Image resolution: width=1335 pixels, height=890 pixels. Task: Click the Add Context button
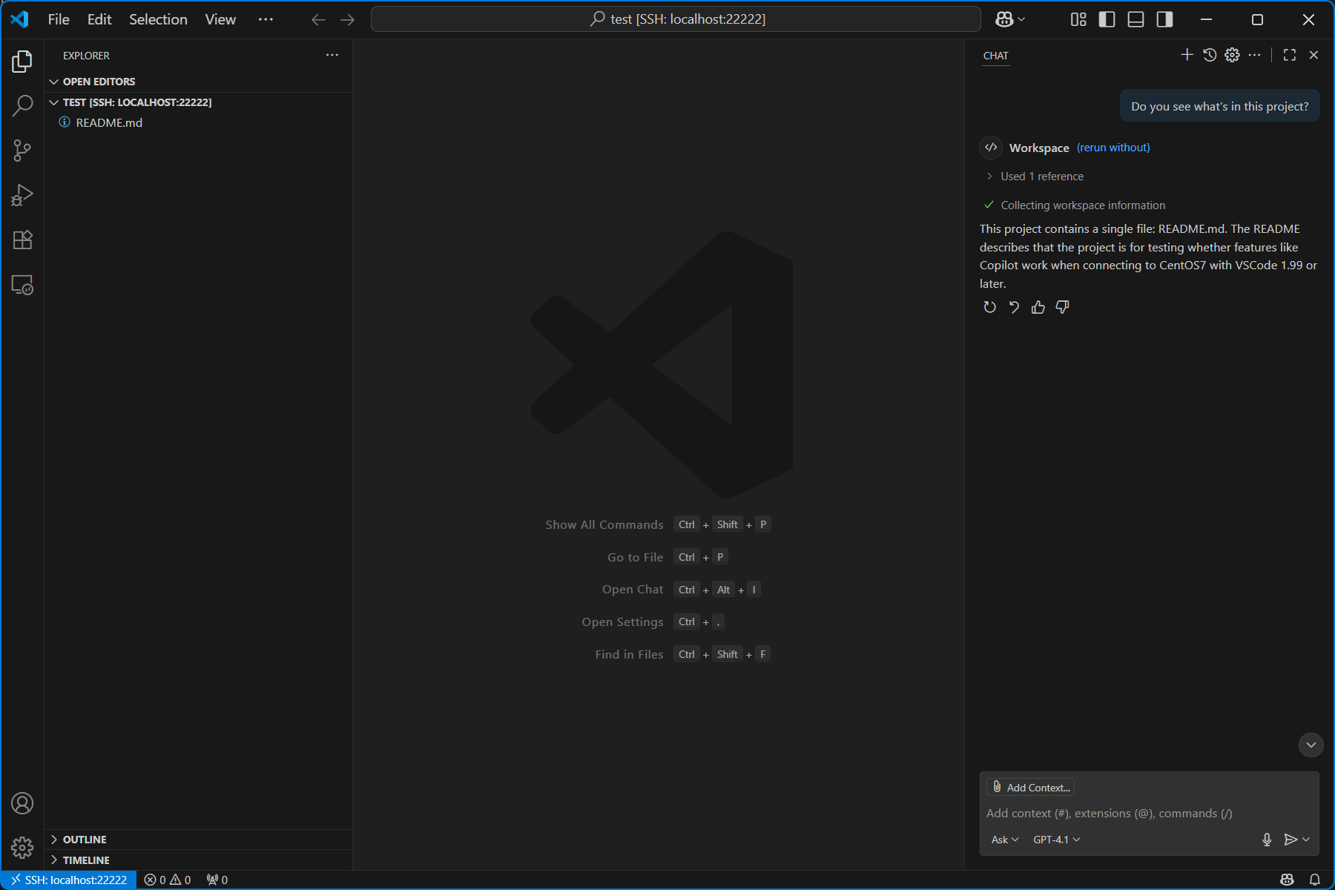tap(1031, 788)
